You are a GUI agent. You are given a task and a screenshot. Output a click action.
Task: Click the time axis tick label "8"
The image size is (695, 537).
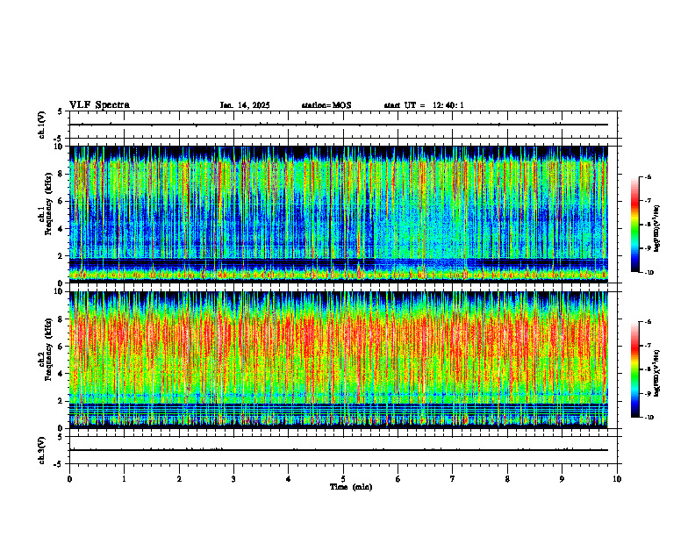pyautogui.click(x=507, y=479)
